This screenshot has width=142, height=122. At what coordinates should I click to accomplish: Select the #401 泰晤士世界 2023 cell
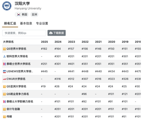point(71,64)
